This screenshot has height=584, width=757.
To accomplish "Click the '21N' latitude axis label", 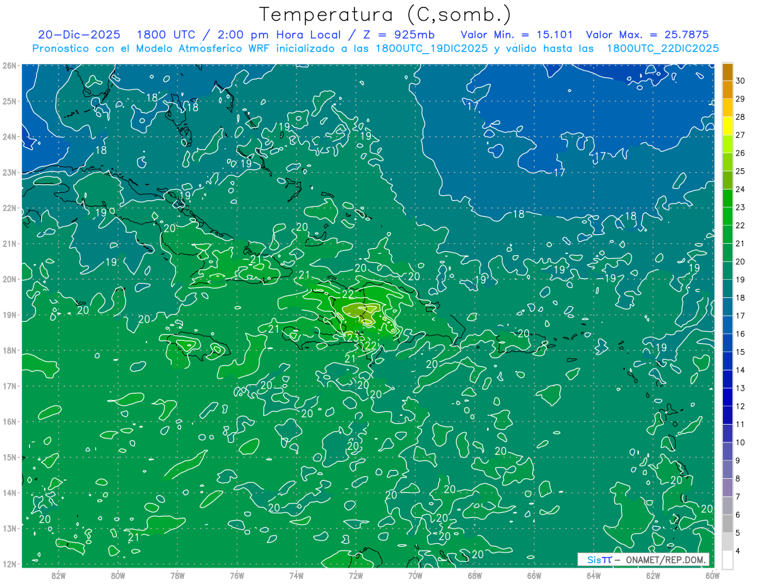I will pos(9,244).
